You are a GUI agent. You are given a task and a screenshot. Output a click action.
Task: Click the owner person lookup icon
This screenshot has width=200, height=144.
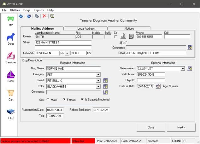pos(123,36)
